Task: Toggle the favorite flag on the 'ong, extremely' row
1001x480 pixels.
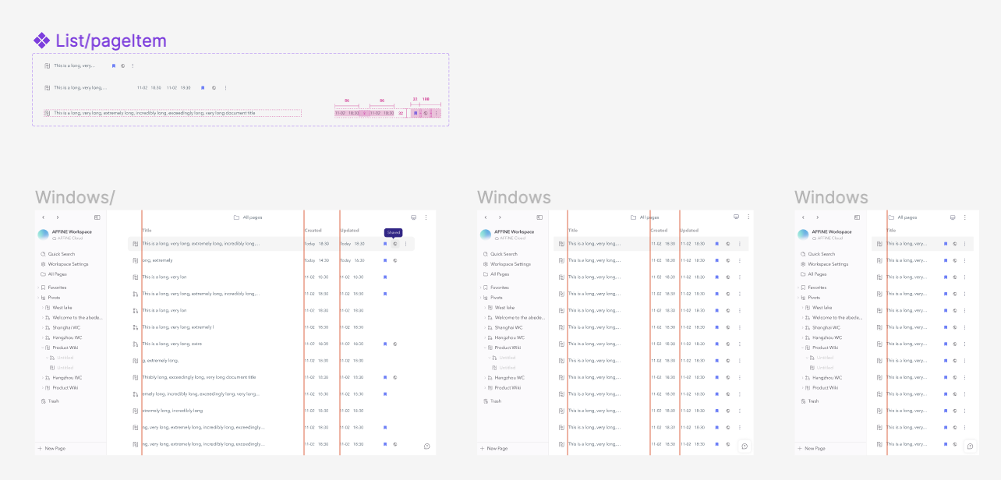Action: (384, 259)
